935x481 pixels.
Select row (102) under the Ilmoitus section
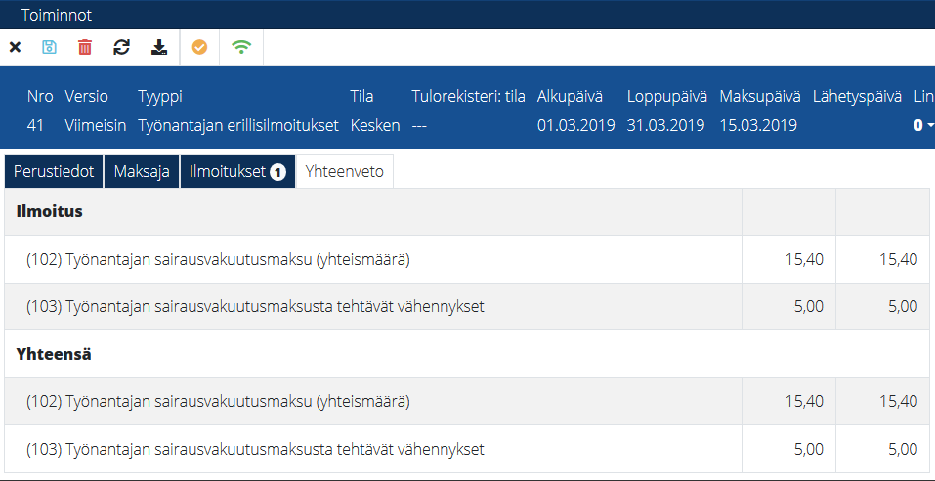[x=218, y=259]
